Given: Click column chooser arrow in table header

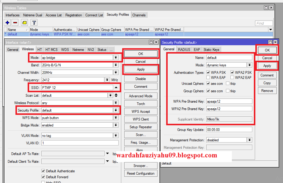Looking at the screenshot, I should [270, 29].
